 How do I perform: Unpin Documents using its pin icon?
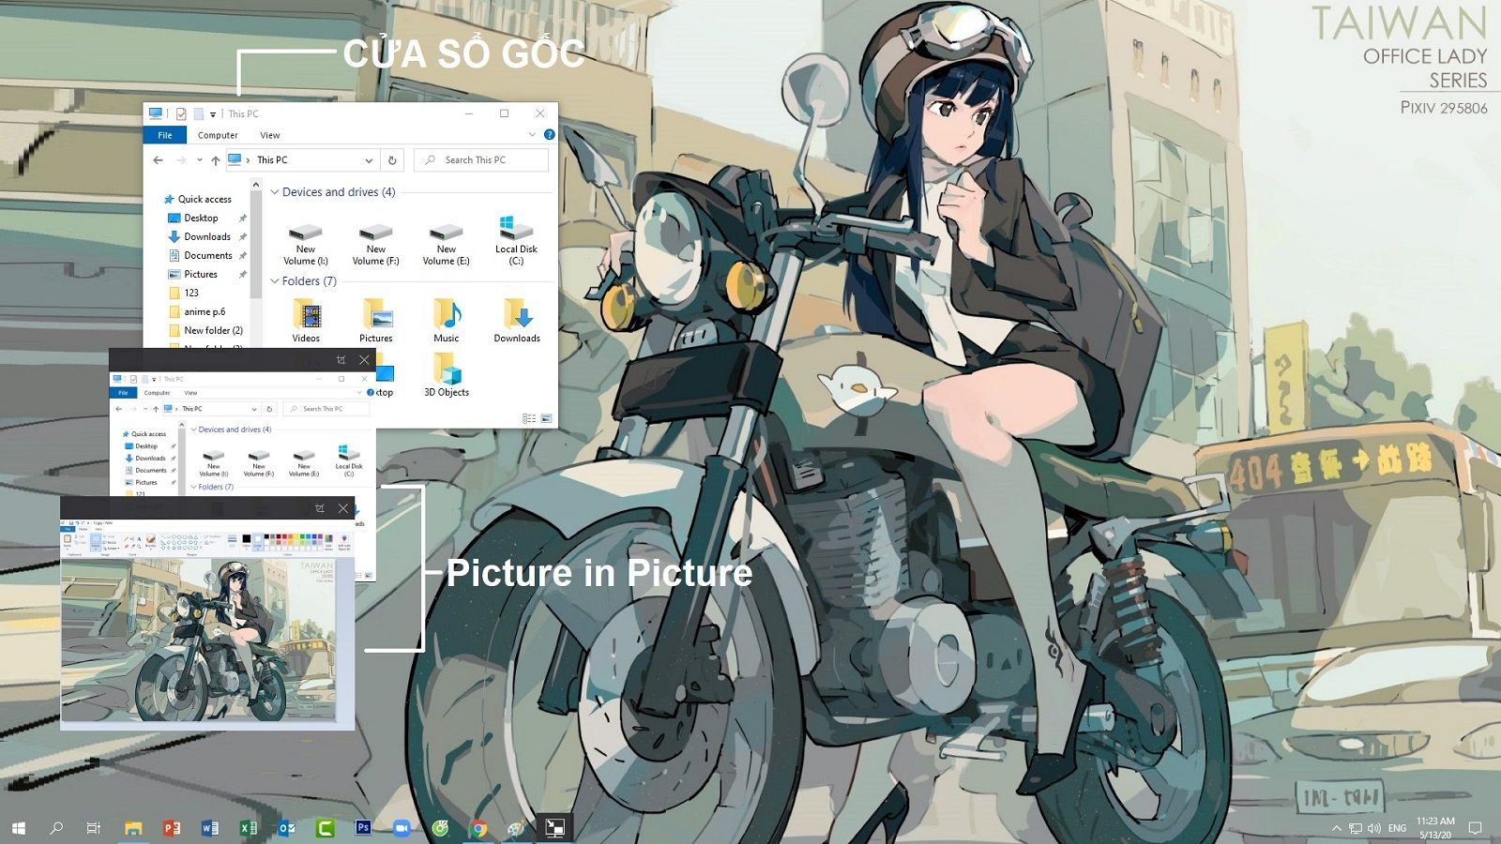tap(243, 255)
